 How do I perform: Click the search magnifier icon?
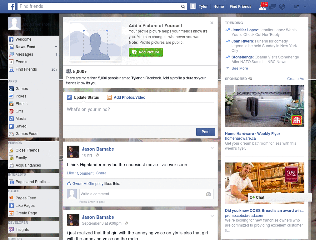click(183, 7)
